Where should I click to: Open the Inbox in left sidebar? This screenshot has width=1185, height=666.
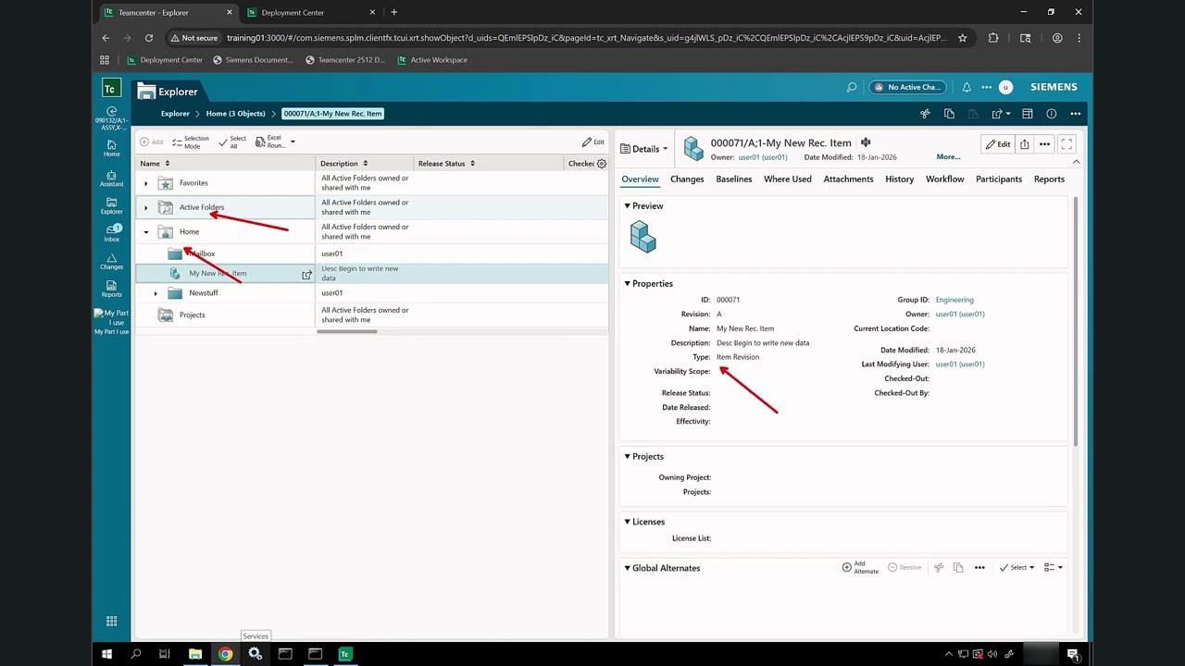[111, 233]
